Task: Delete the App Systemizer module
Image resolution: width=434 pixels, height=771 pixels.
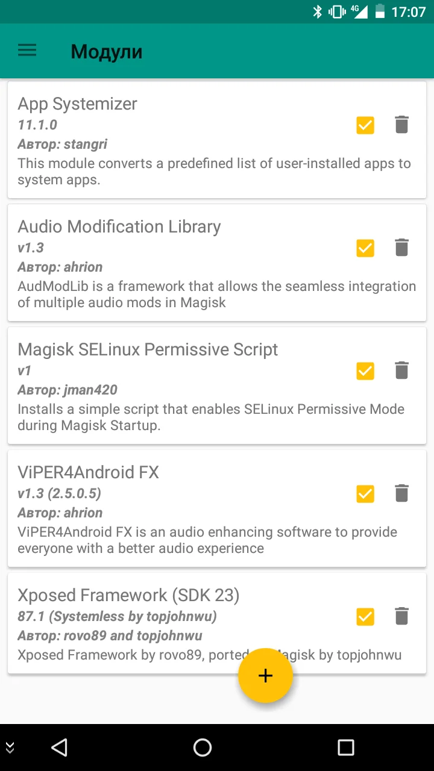Action: 401,125
